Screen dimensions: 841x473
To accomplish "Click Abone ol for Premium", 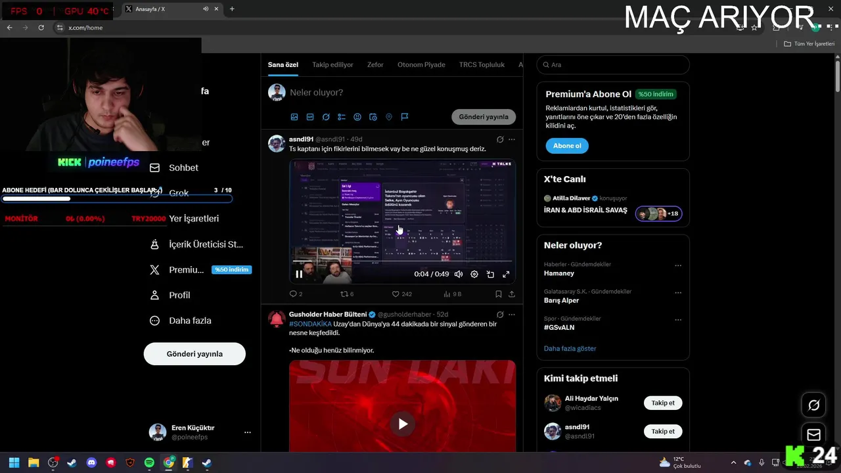I will (567, 146).
